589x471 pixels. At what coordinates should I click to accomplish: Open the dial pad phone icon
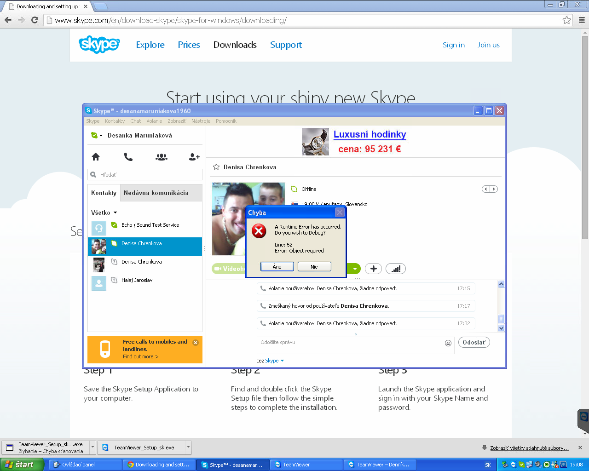128,157
